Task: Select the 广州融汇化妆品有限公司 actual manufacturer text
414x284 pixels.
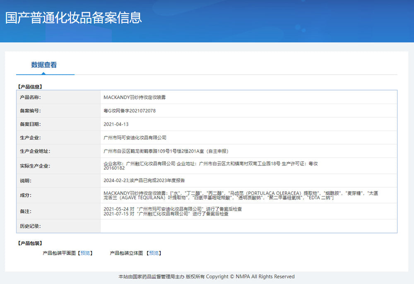Action: tap(210, 166)
